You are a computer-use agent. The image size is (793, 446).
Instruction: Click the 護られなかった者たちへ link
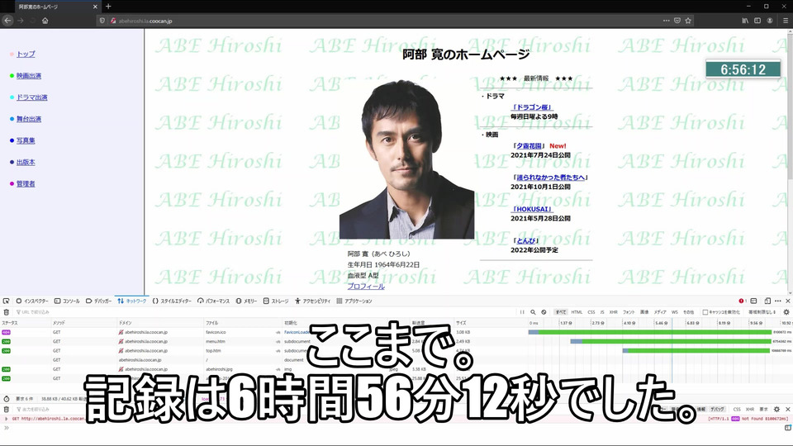click(x=551, y=178)
